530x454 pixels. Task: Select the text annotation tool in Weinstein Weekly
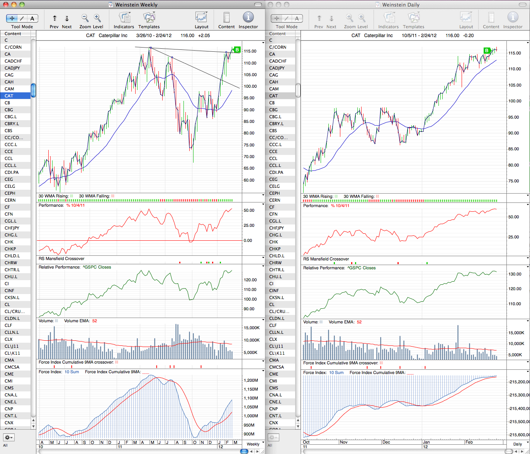click(x=32, y=18)
